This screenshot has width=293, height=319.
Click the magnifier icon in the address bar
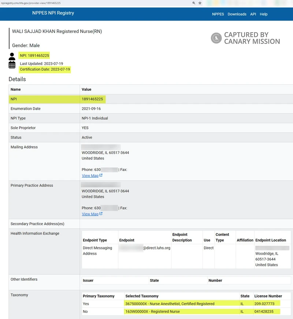click(193, 3)
